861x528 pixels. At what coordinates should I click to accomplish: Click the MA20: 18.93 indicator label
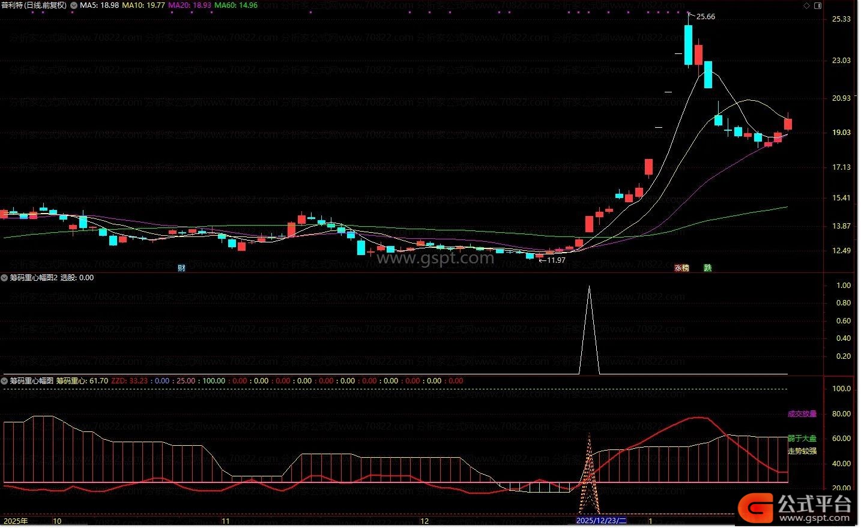(190, 5)
